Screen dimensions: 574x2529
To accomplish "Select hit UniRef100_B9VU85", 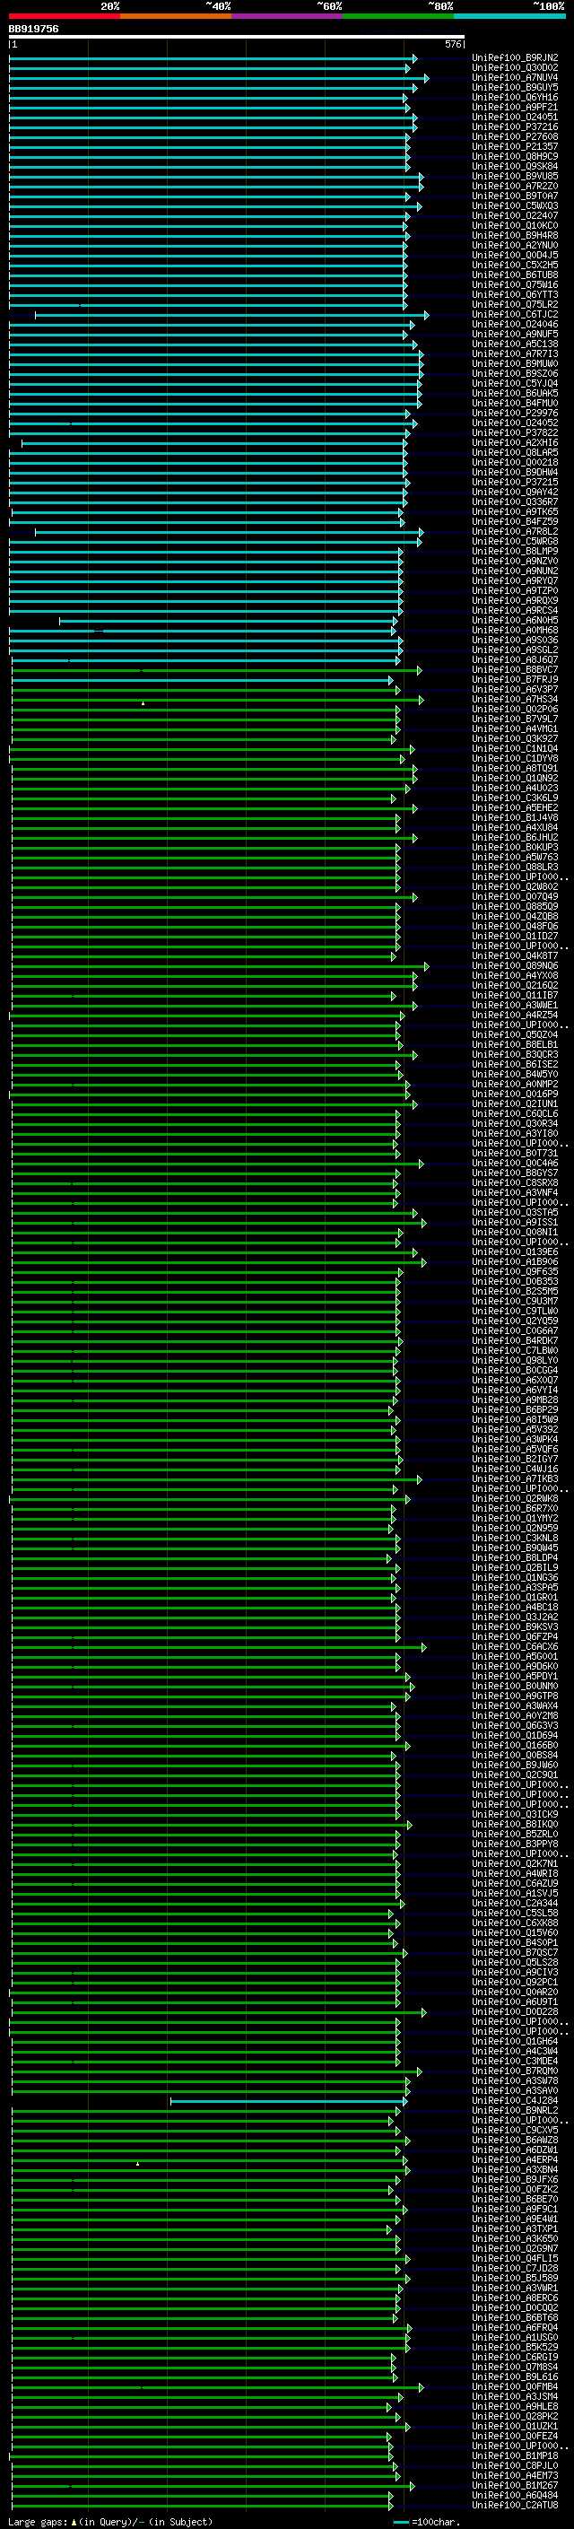I will point(515,176).
